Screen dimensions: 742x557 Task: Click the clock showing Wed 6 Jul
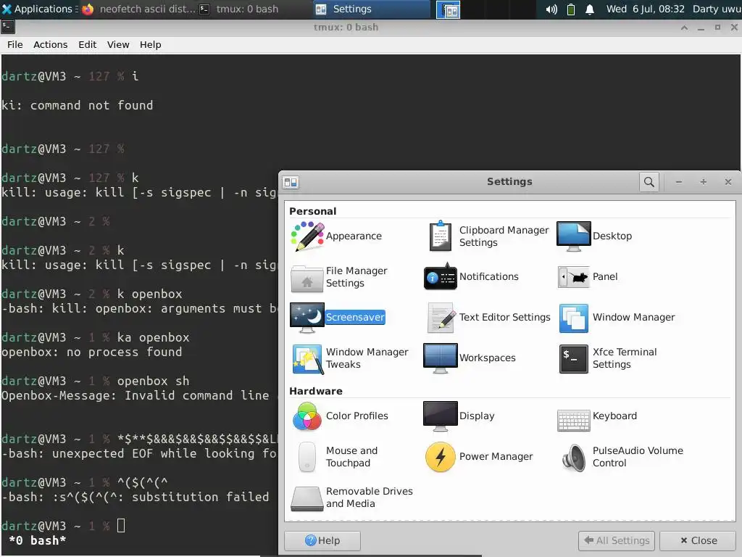tap(645, 9)
